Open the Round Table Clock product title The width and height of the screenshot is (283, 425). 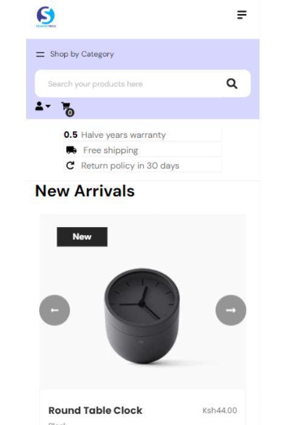(x=95, y=410)
